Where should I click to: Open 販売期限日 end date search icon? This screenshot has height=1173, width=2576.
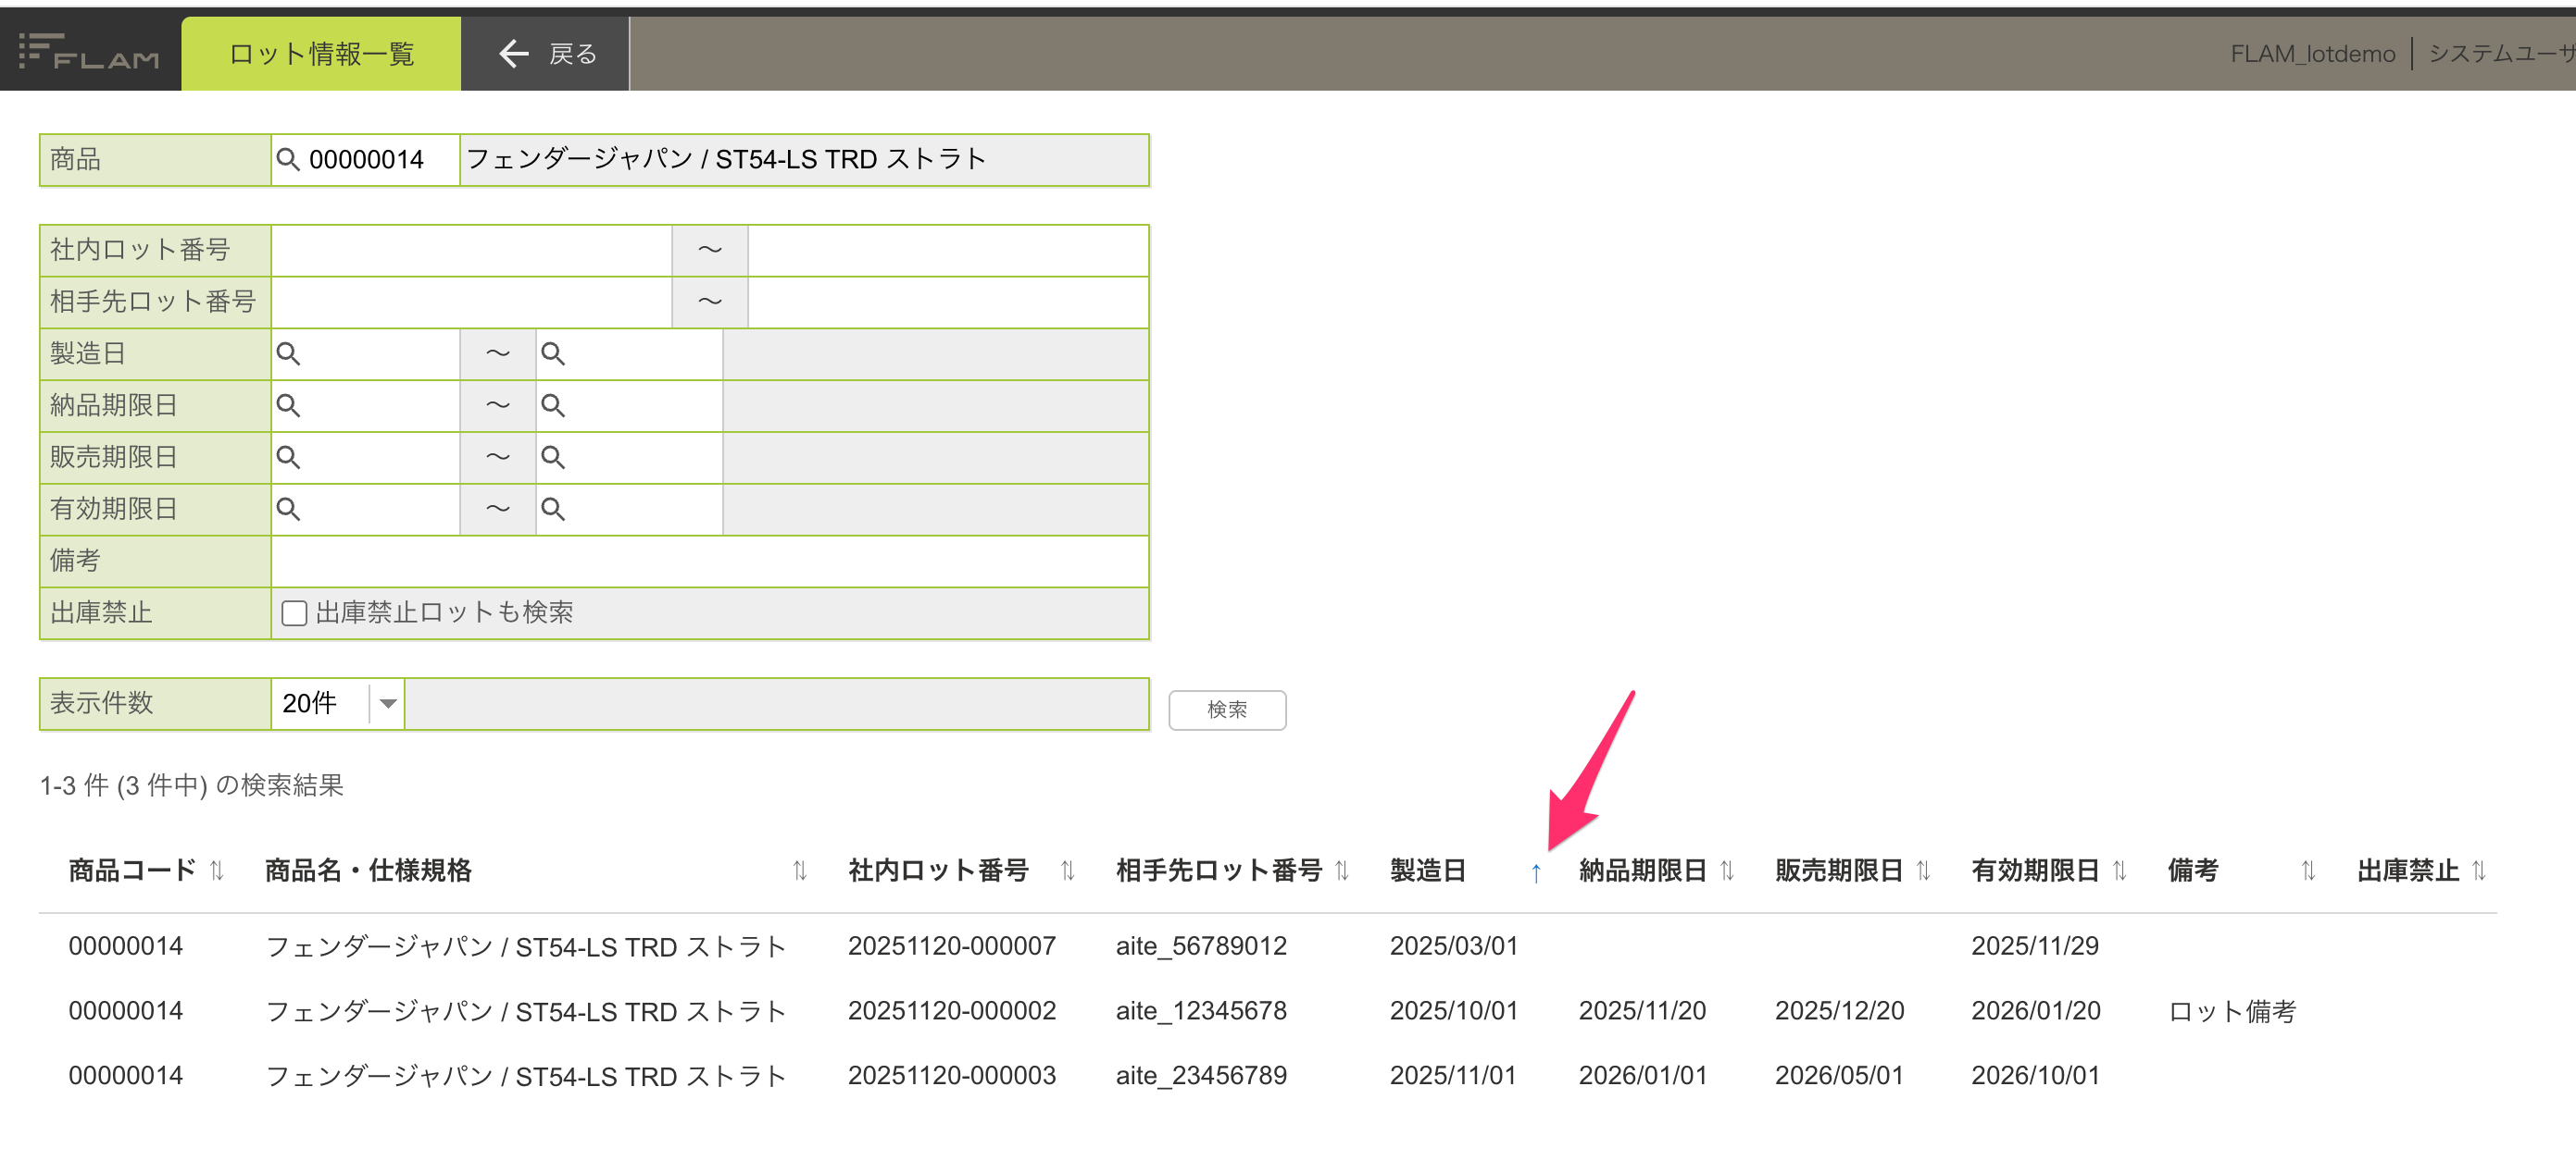click(x=553, y=457)
